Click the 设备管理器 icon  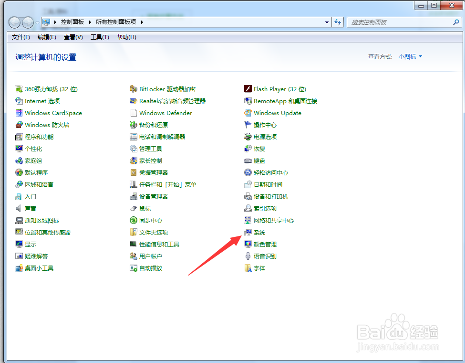134,196
